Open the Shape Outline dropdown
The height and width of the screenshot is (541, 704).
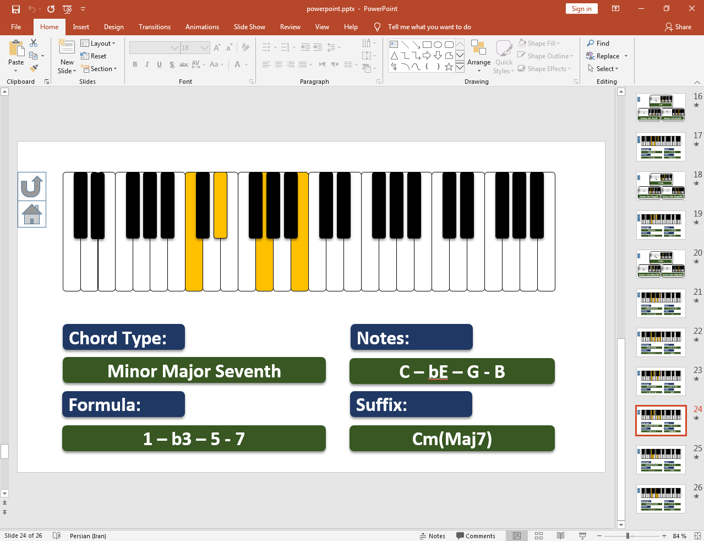[545, 56]
